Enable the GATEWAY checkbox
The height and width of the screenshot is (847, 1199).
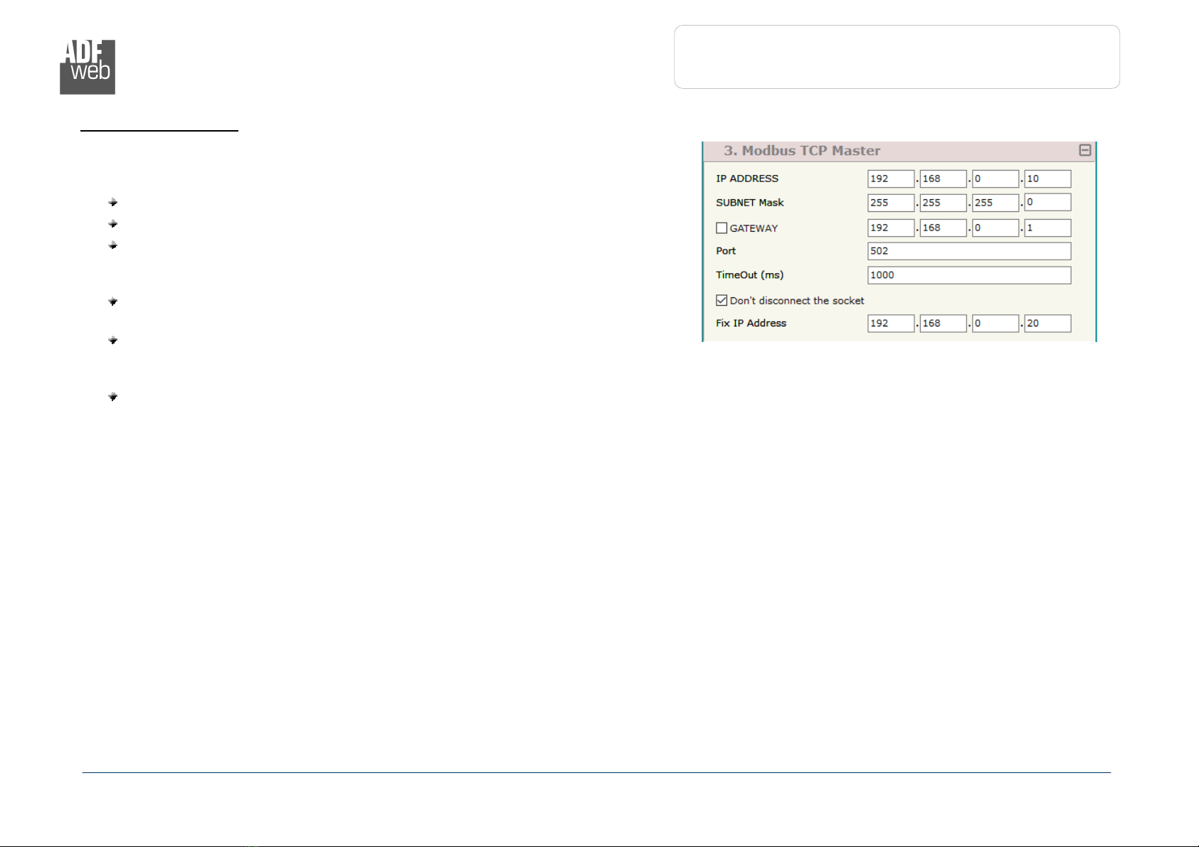722,228
